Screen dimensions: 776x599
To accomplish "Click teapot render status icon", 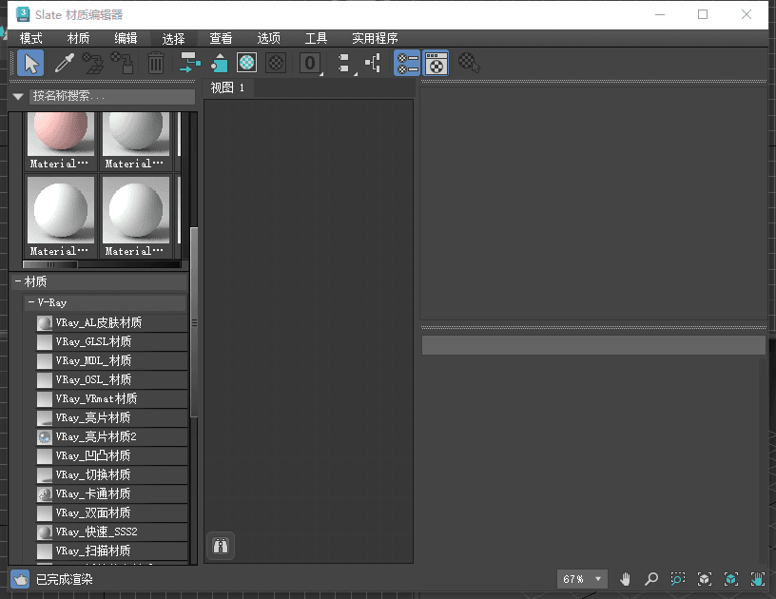I will [x=20, y=579].
